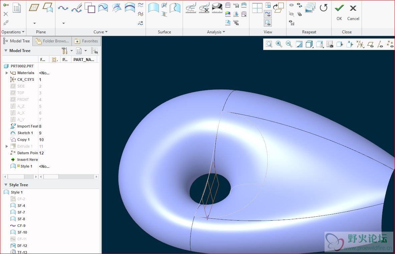The image size is (395, 254).
Task: Click the eye with refresh arrows icon
Action: (x=300, y=5)
